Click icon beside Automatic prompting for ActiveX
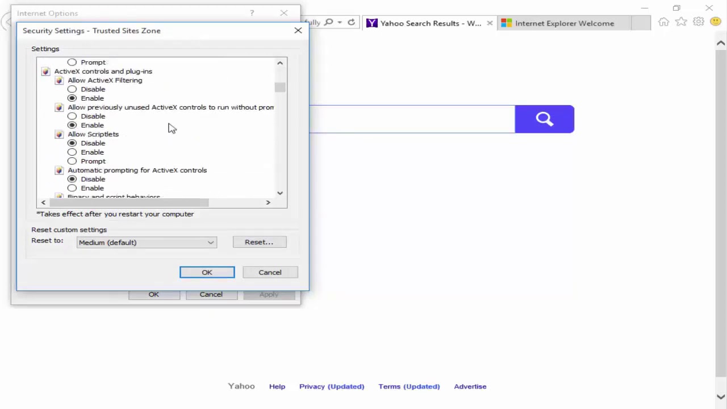Viewport: 727px width, 409px height. (59, 170)
